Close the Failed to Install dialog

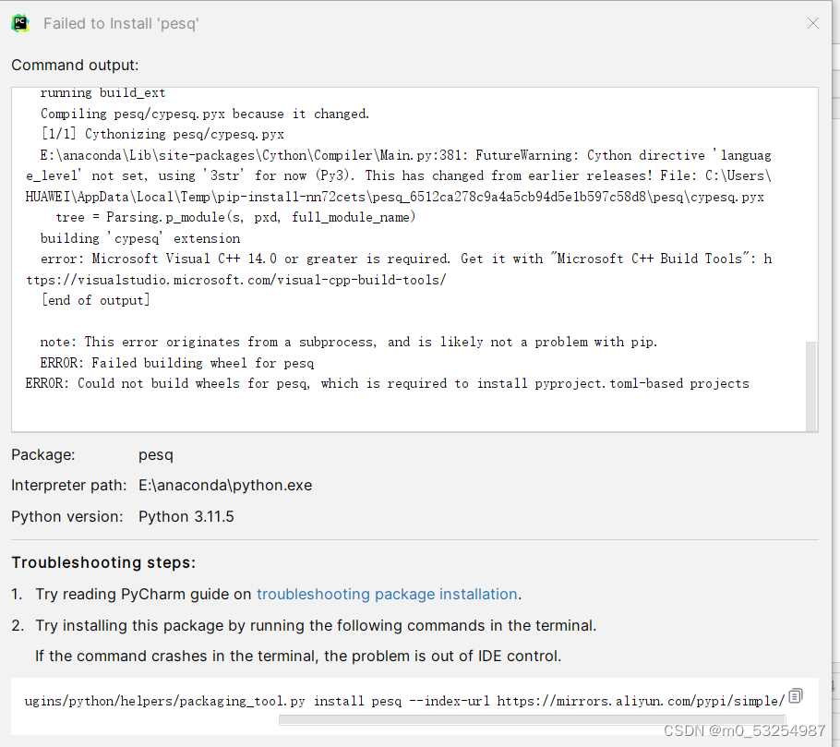tap(812, 23)
